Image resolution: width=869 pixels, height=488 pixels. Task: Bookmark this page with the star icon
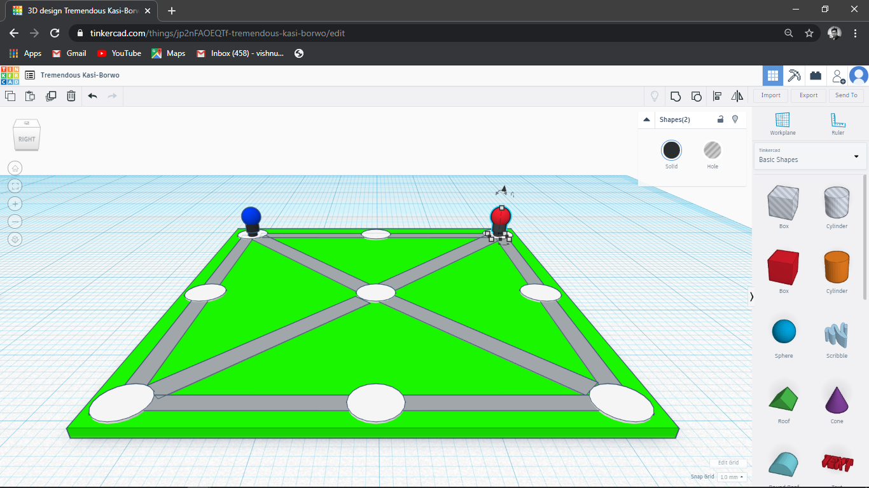pos(809,33)
